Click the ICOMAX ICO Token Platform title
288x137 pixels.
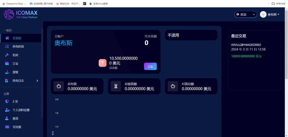pos(27,14)
